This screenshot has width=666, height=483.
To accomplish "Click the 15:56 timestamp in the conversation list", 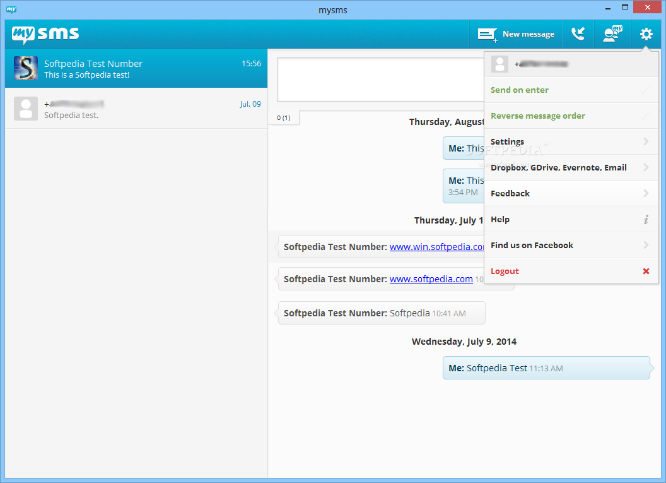I will click(252, 64).
